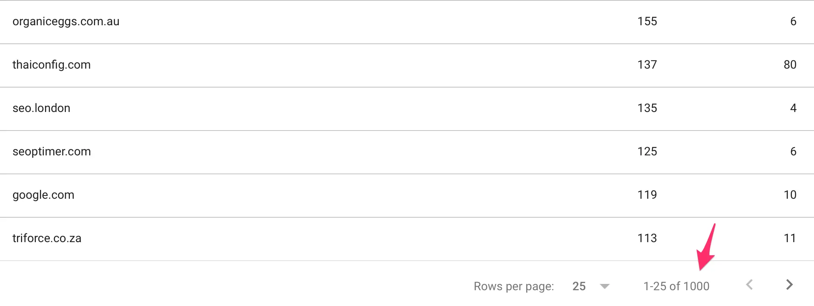Click the previous page chevron
Image resolution: width=814 pixels, height=306 pixels.
pyautogui.click(x=750, y=285)
